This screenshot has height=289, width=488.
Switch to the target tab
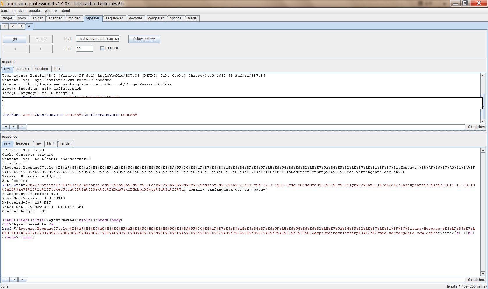pos(8,18)
